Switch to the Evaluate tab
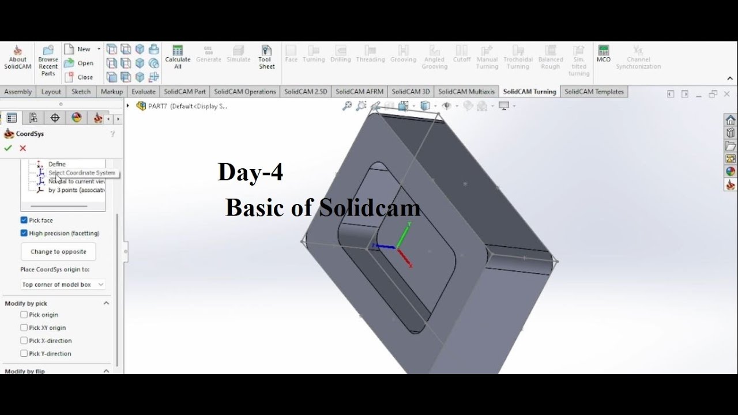This screenshot has height=415, width=738. click(144, 92)
